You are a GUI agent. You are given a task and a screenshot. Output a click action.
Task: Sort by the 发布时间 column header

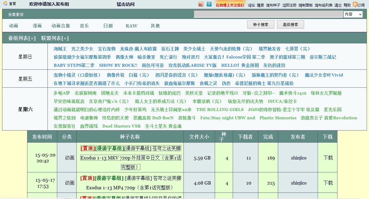(x=42, y=137)
